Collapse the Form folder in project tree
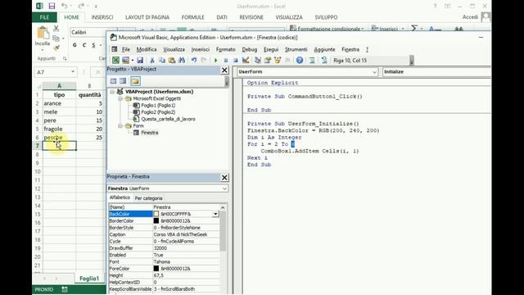Screen dimensions: 524x295 pyautogui.click(x=120, y=125)
